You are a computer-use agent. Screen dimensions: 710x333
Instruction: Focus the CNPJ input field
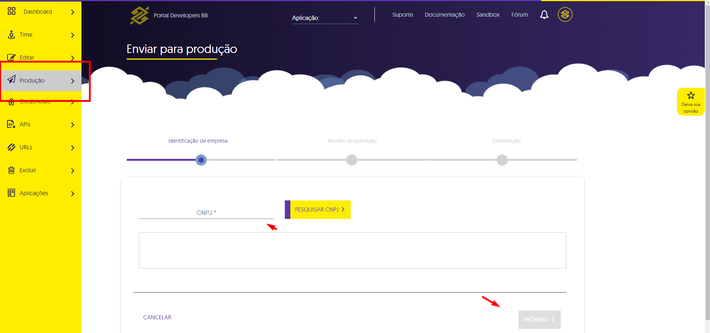click(206, 212)
